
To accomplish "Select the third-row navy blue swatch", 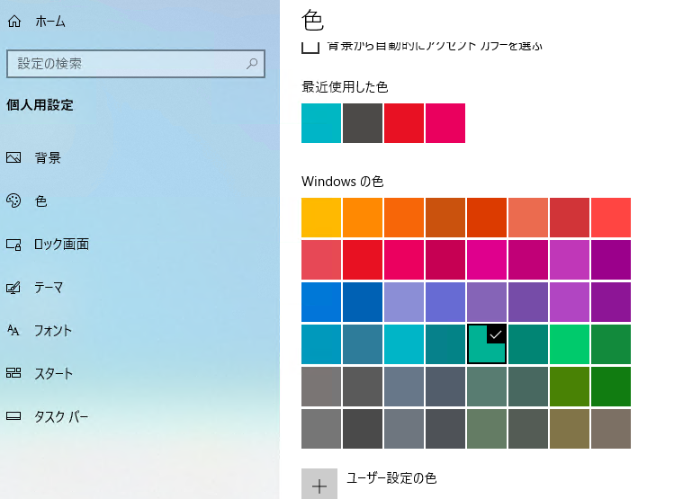I will (x=363, y=302).
